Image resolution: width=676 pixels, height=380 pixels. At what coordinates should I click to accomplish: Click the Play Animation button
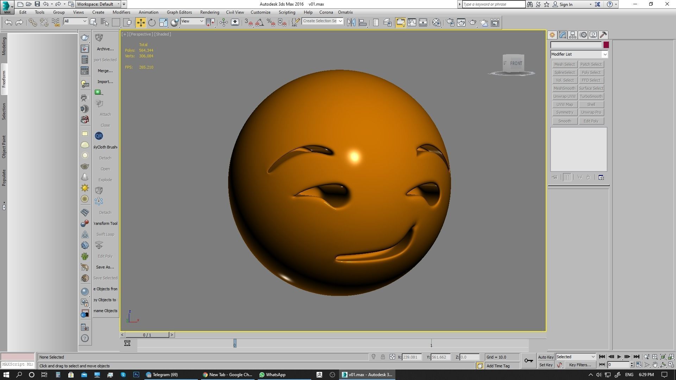tap(619, 357)
